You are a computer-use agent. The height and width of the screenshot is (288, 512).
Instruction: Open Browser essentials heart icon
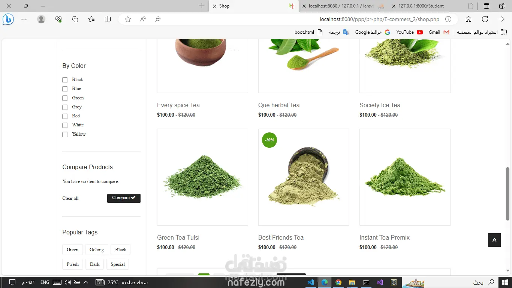[58, 19]
